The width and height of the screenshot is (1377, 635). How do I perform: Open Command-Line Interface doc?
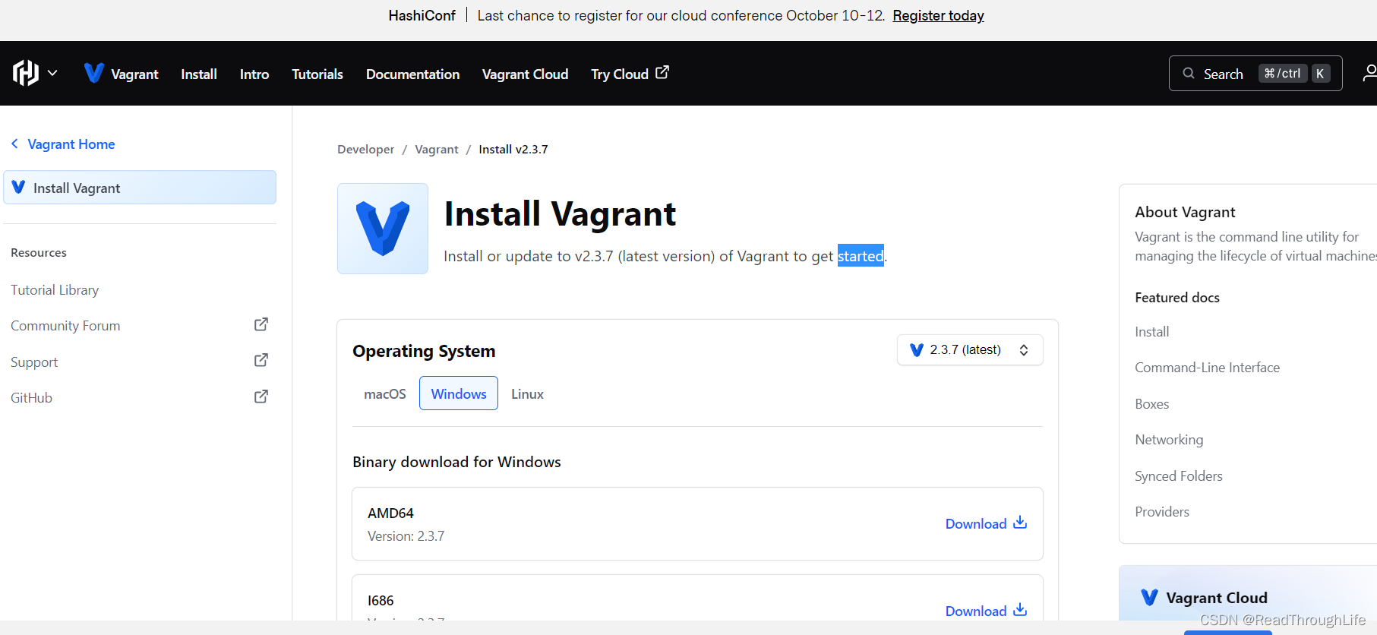point(1207,368)
